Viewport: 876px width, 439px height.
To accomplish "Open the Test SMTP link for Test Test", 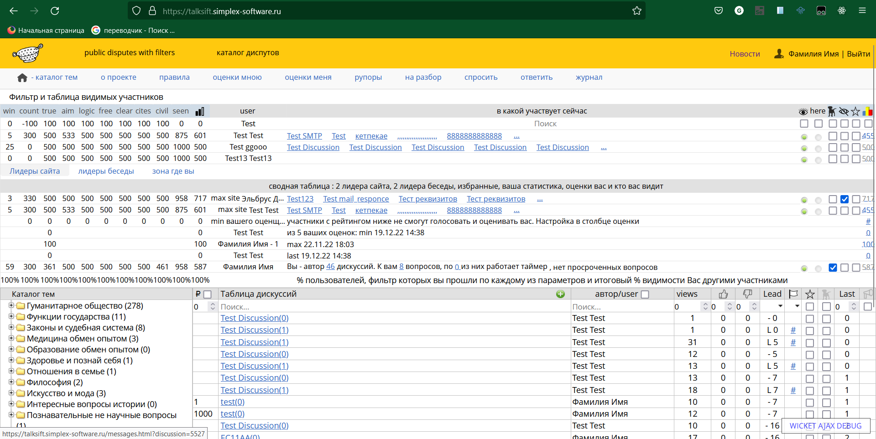I will click(304, 136).
